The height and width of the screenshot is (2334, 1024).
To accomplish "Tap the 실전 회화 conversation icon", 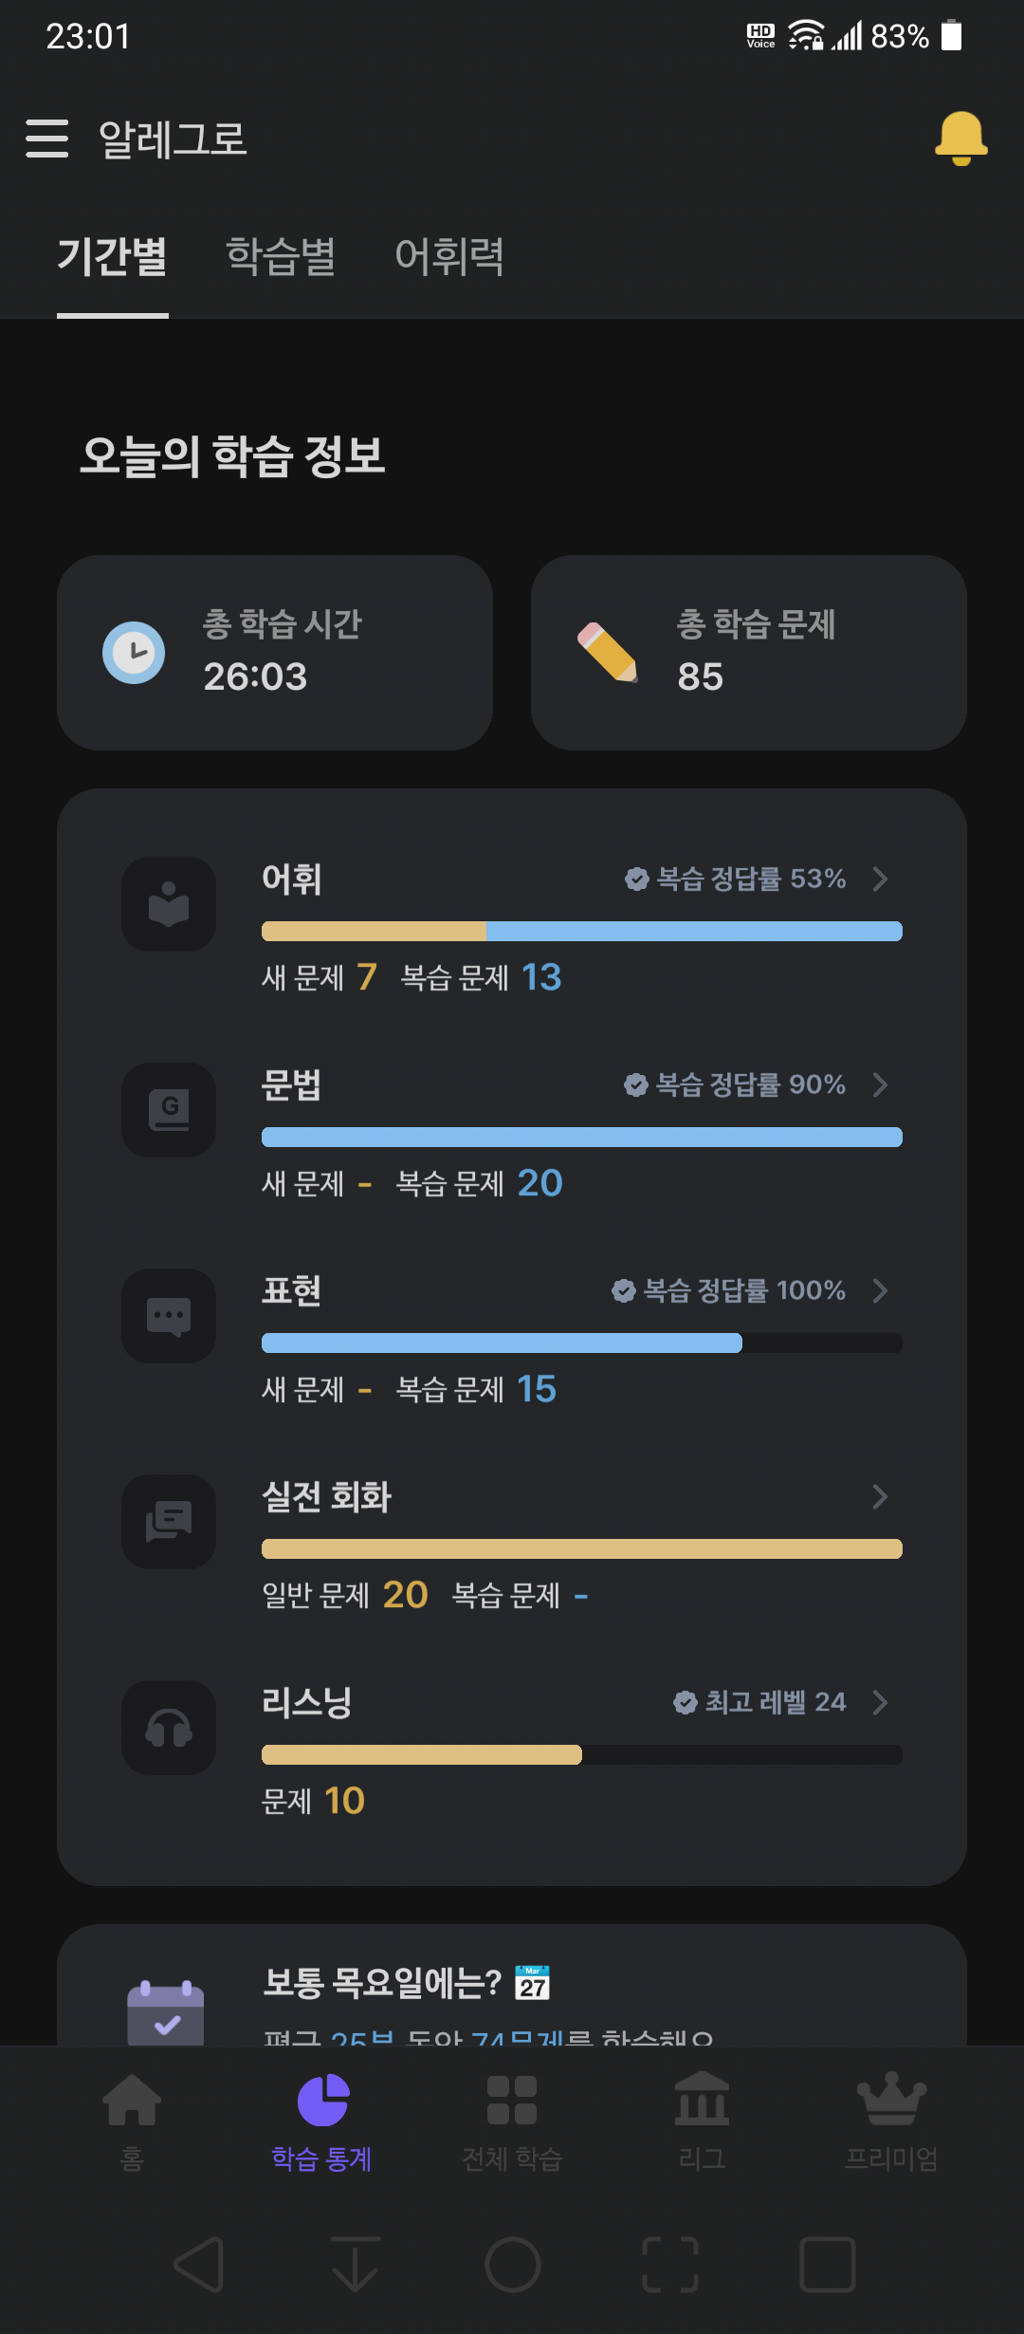I will pyautogui.click(x=169, y=1522).
